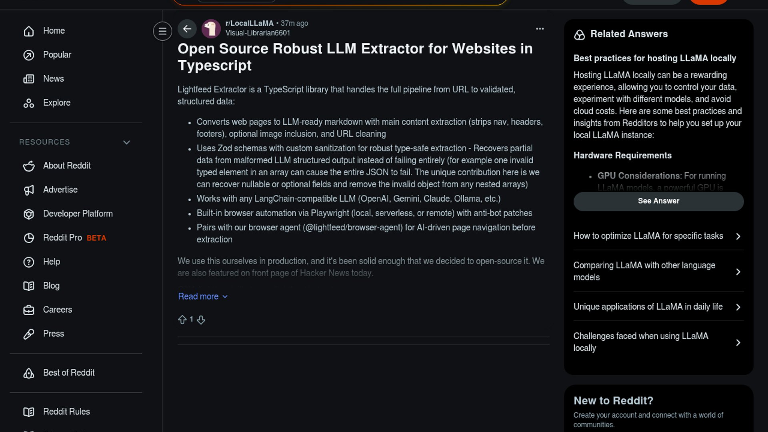The image size is (768, 432).
Task: View Visual-Librarian6601's profile
Action: click(x=258, y=33)
